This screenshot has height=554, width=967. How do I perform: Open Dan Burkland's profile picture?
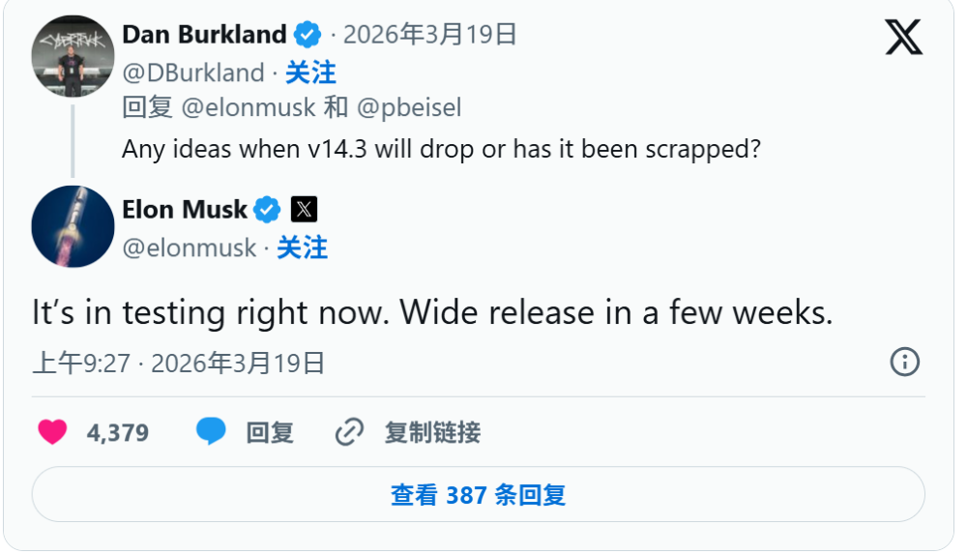[73, 56]
